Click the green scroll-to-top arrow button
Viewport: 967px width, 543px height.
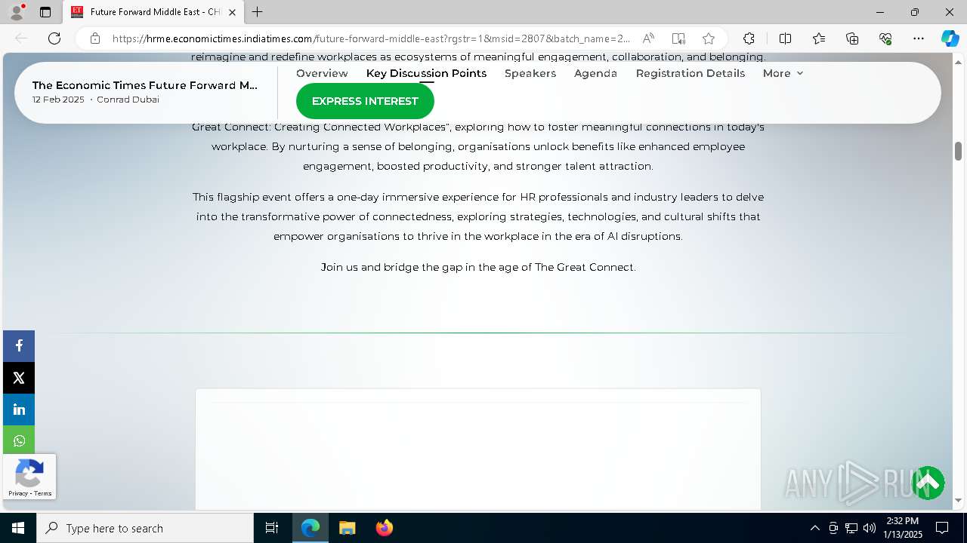pyautogui.click(x=928, y=483)
